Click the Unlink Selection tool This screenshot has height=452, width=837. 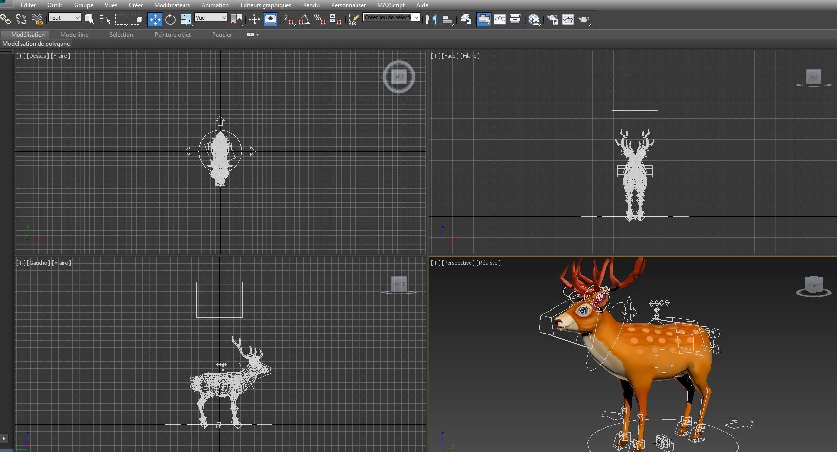coord(21,20)
